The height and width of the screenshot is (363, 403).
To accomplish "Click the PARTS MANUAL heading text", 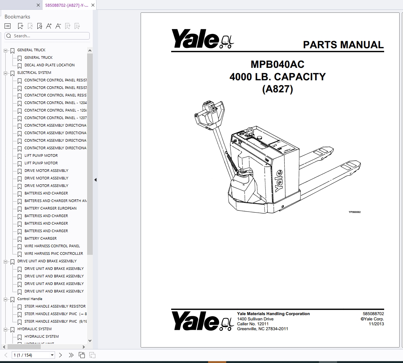I will (x=343, y=45).
